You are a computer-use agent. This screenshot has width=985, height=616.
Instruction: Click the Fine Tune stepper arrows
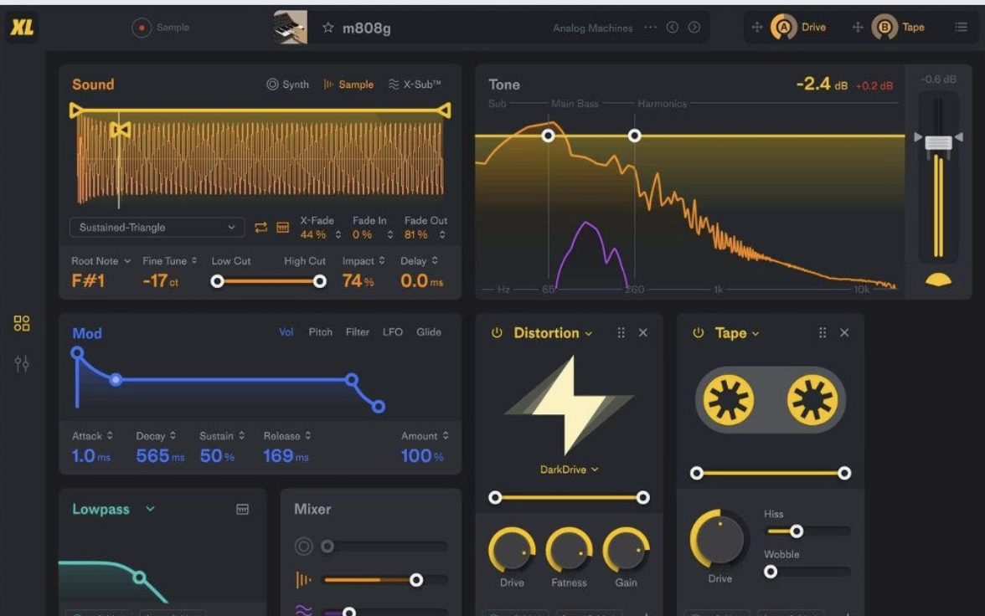(194, 260)
